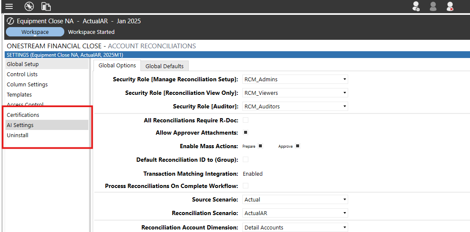Viewport: 470px width, 232px height.
Task: Toggle Default Reconciliation ID to Group checkbox
Action: pos(245,160)
